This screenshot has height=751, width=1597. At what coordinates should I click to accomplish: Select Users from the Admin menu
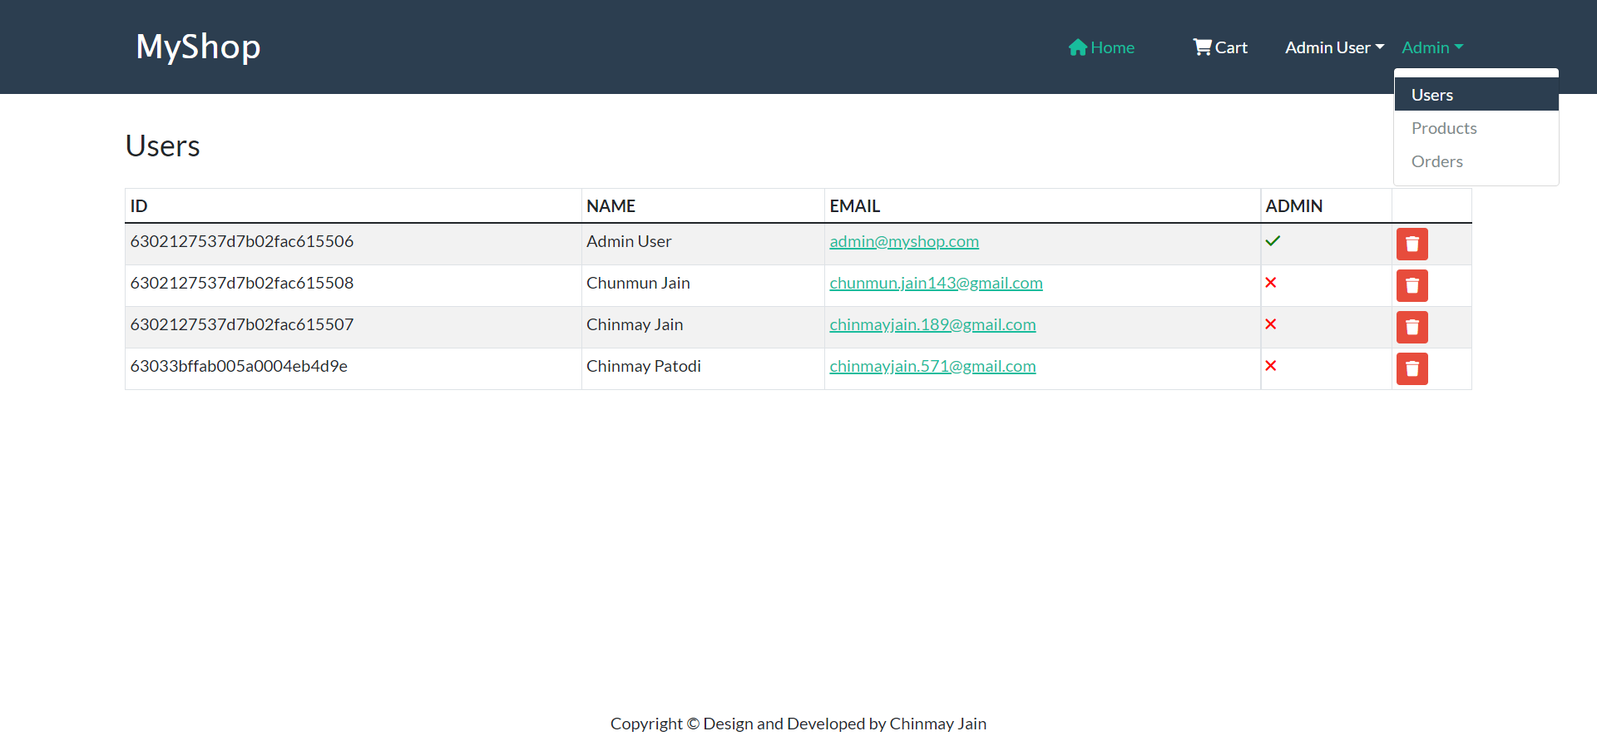coord(1432,95)
